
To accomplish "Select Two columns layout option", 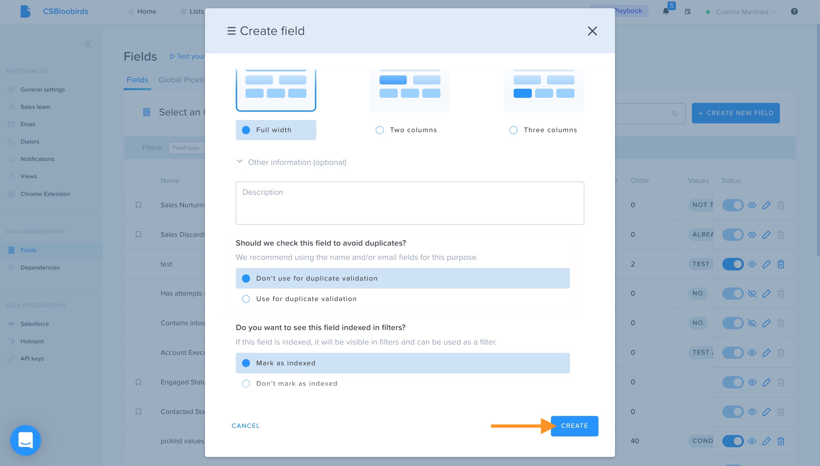I will 406,130.
